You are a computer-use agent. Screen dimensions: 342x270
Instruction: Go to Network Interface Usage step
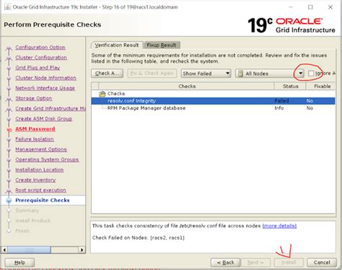pyautogui.click(x=45, y=88)
